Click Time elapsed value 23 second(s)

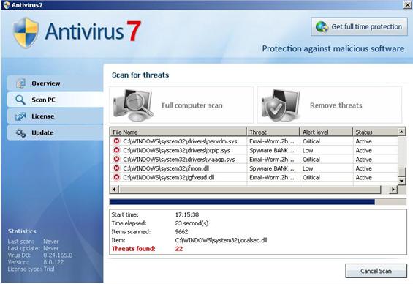pyautogui.click(x=192, y=223)
